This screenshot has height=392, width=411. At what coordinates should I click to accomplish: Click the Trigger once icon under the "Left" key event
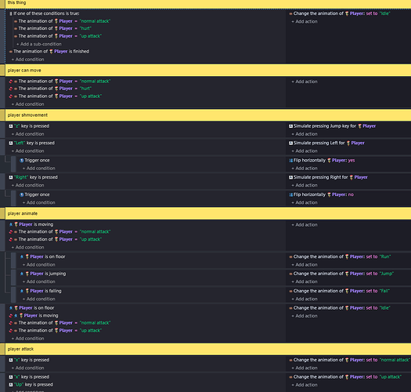22,161
